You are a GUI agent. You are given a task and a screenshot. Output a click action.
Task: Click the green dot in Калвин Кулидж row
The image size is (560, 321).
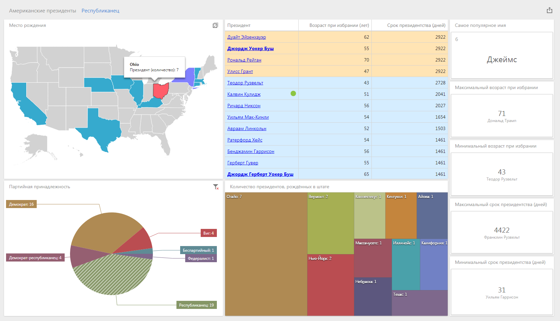click(x=293, y=93)
